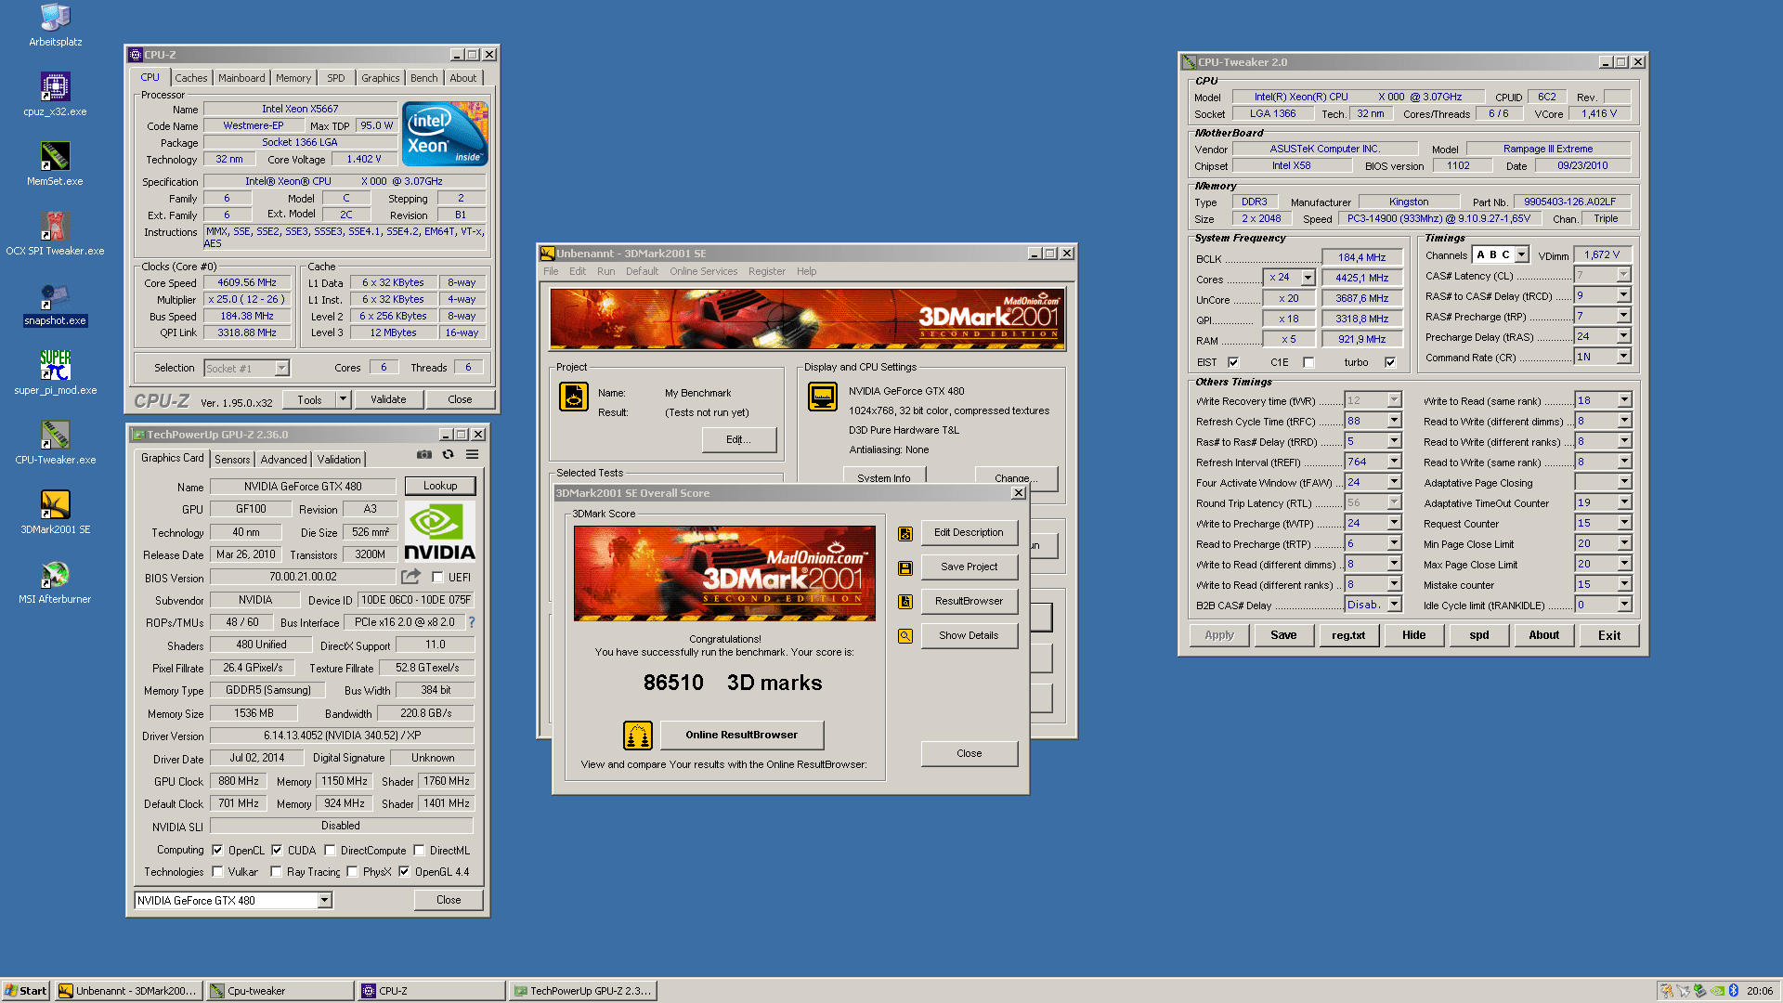Toggle the EIST checkbox in CPU-Tweaker

(x=1233, y=362)
